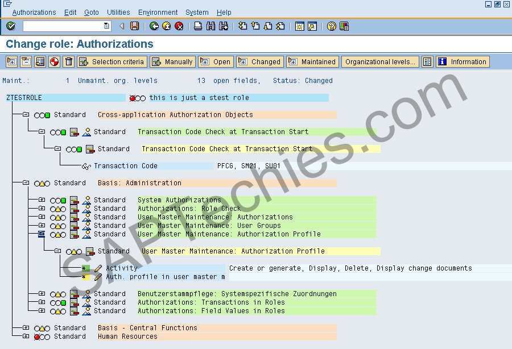The height and width of the screenshot is (349, 512).
Task: Click the pencil icon beside Activity
Action: [x=99, y=268]
